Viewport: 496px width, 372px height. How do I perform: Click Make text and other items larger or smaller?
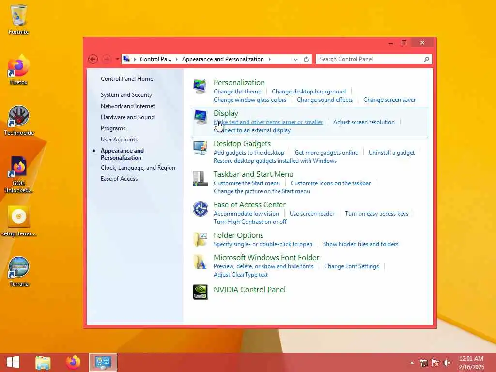[268, 122]
